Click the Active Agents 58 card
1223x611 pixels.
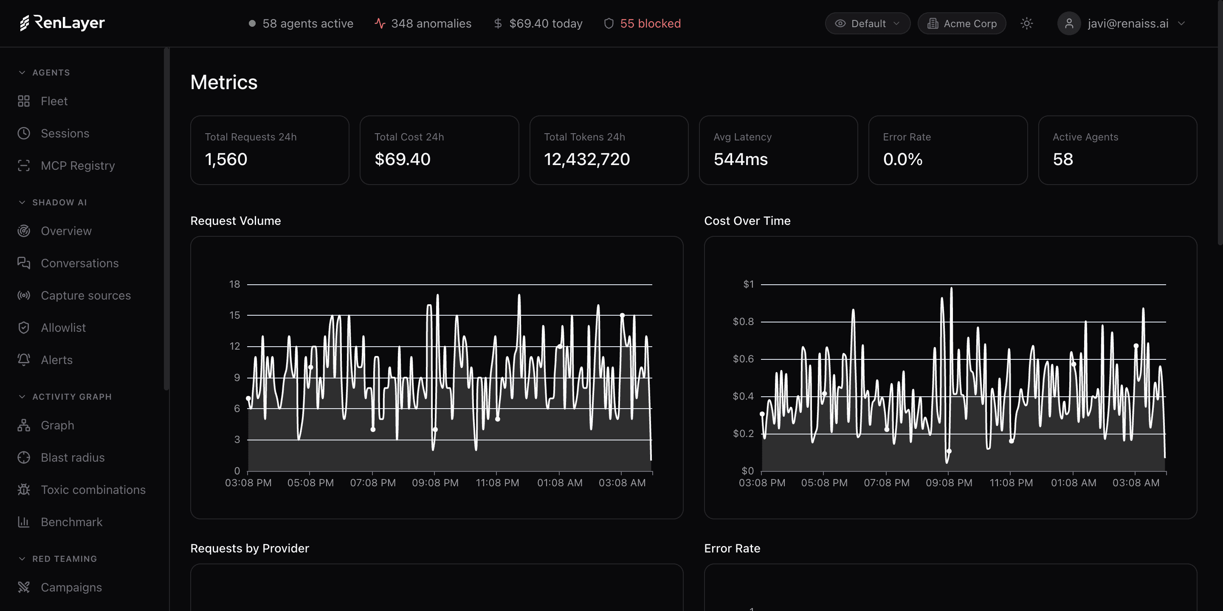1118,150
